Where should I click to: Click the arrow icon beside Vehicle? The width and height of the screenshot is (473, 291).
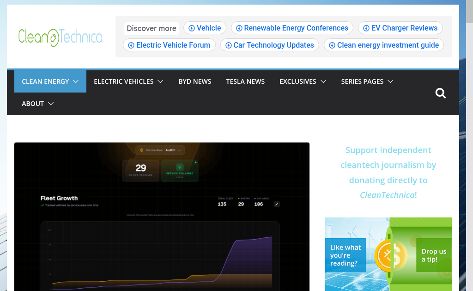[192, 28]
